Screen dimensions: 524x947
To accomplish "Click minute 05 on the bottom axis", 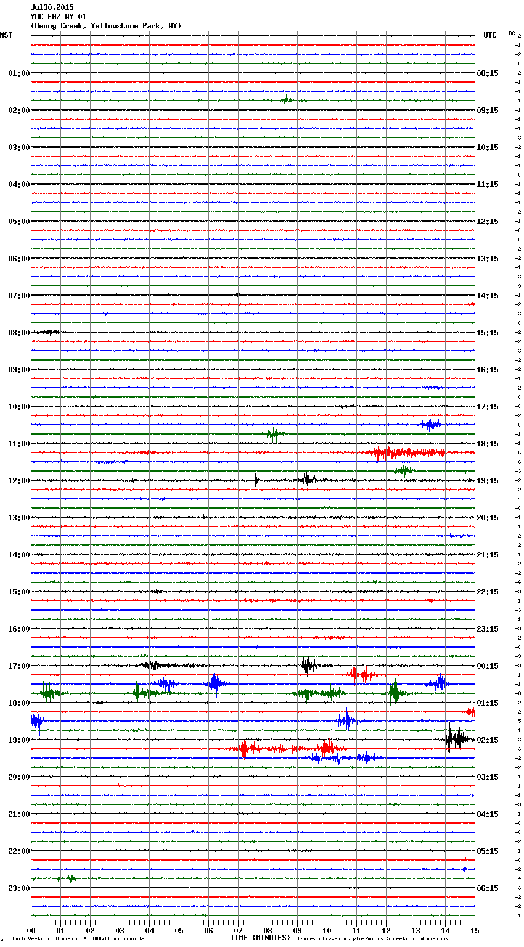I will coord(179,930).
